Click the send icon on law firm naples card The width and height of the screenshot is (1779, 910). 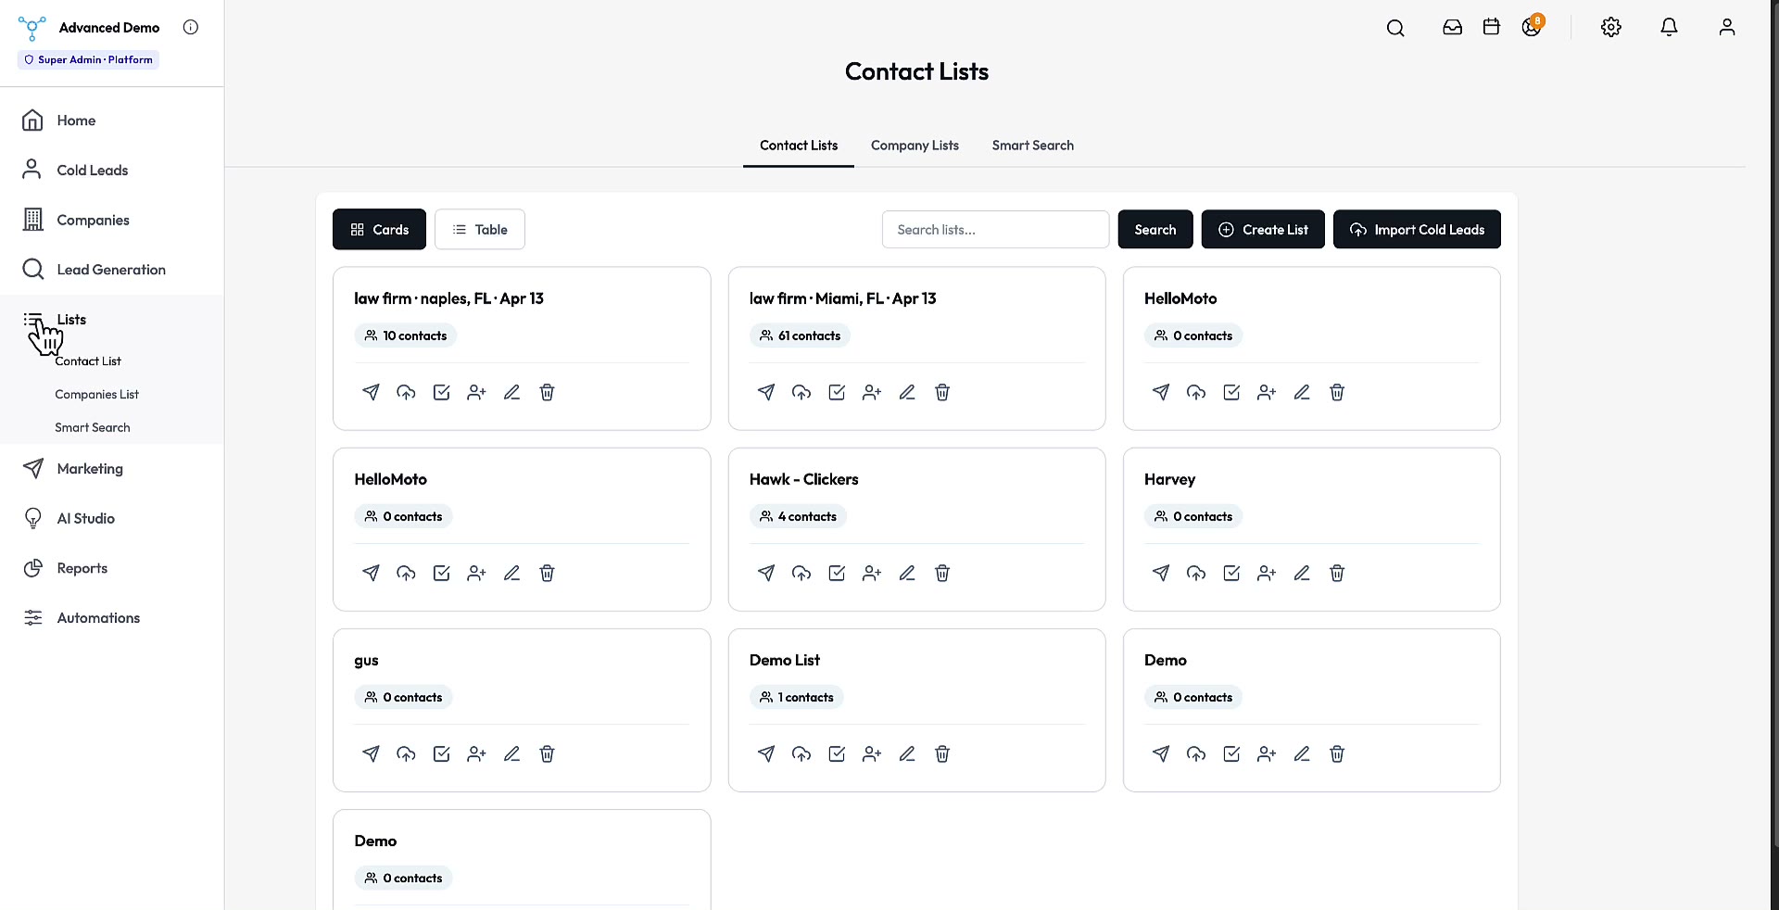[x=371, y=392]
